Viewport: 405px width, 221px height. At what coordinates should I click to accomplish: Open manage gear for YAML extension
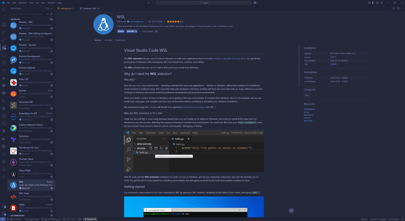[52, 211]
